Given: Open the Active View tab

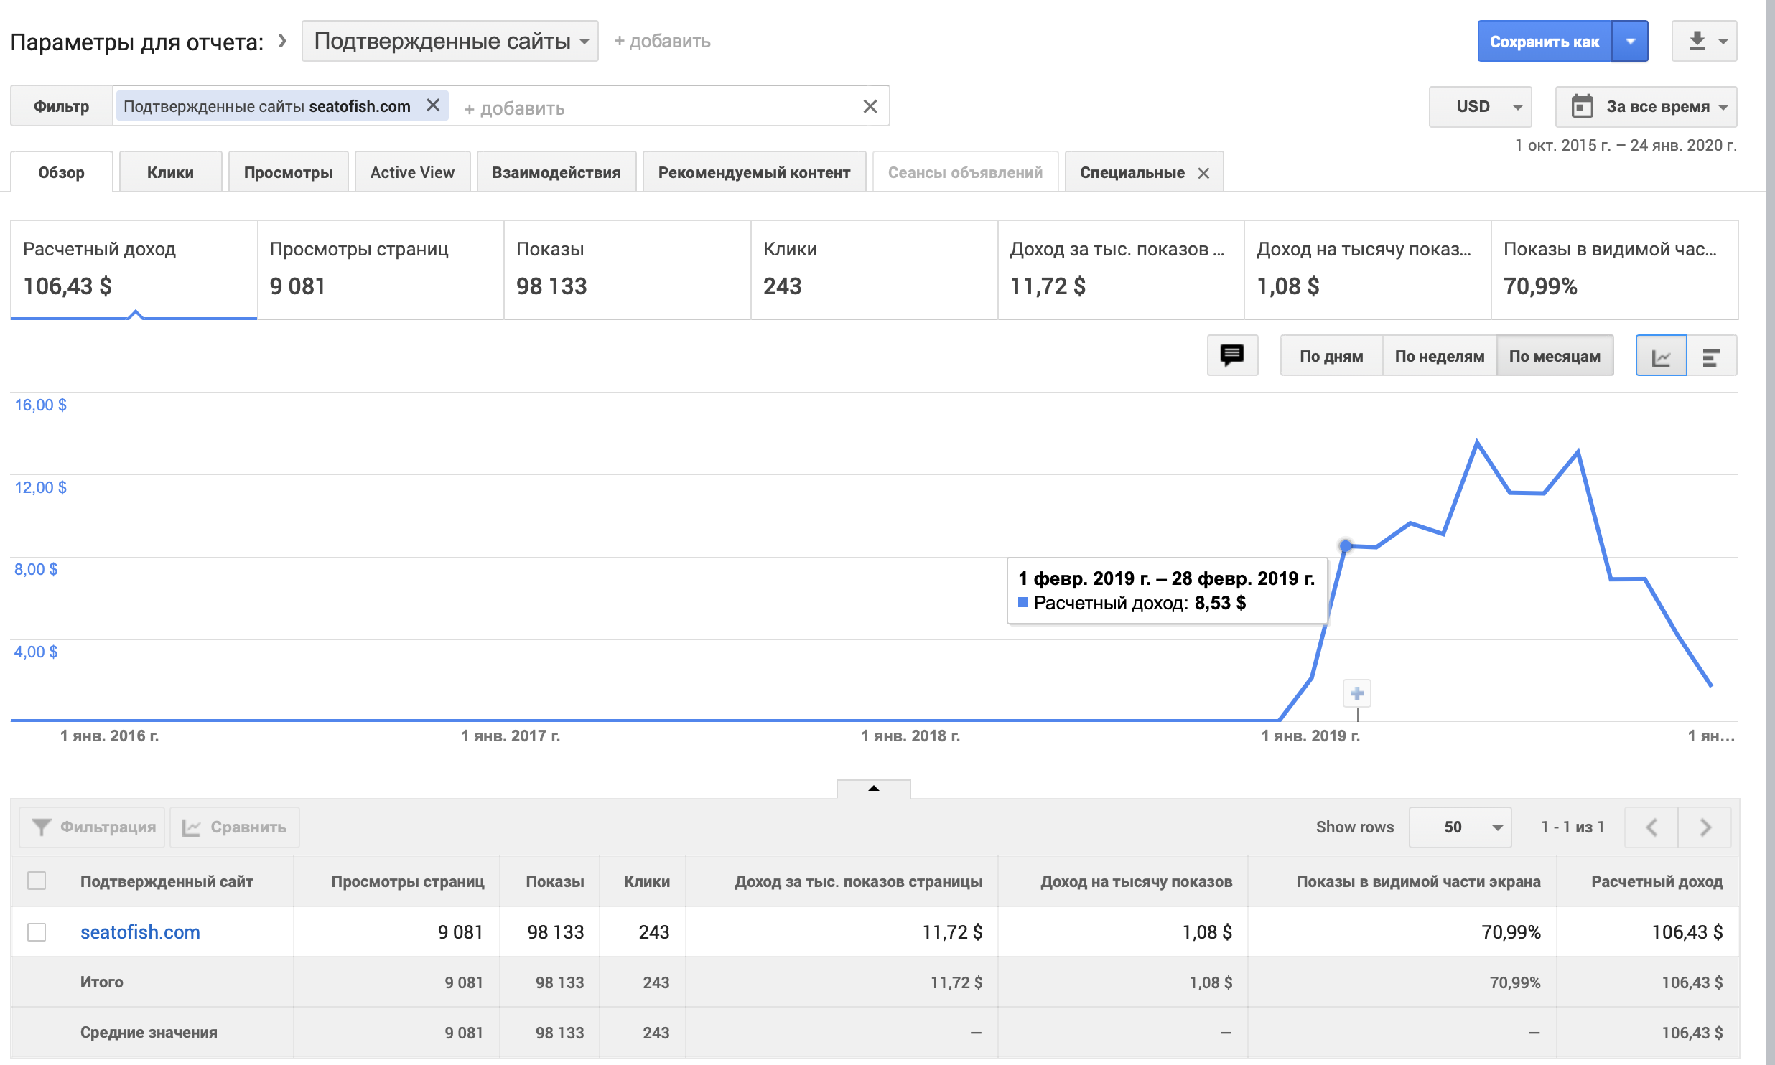Looking at the screenshot, I should pos(412,172).
